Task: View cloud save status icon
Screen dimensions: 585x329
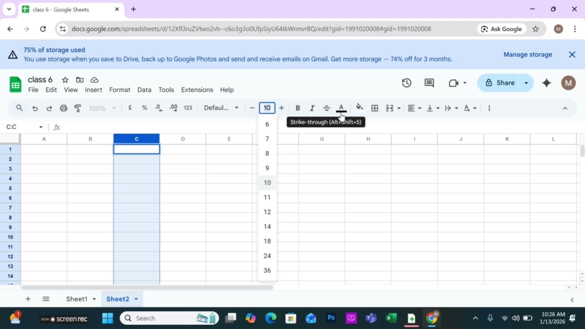Action: coord(94,80)
